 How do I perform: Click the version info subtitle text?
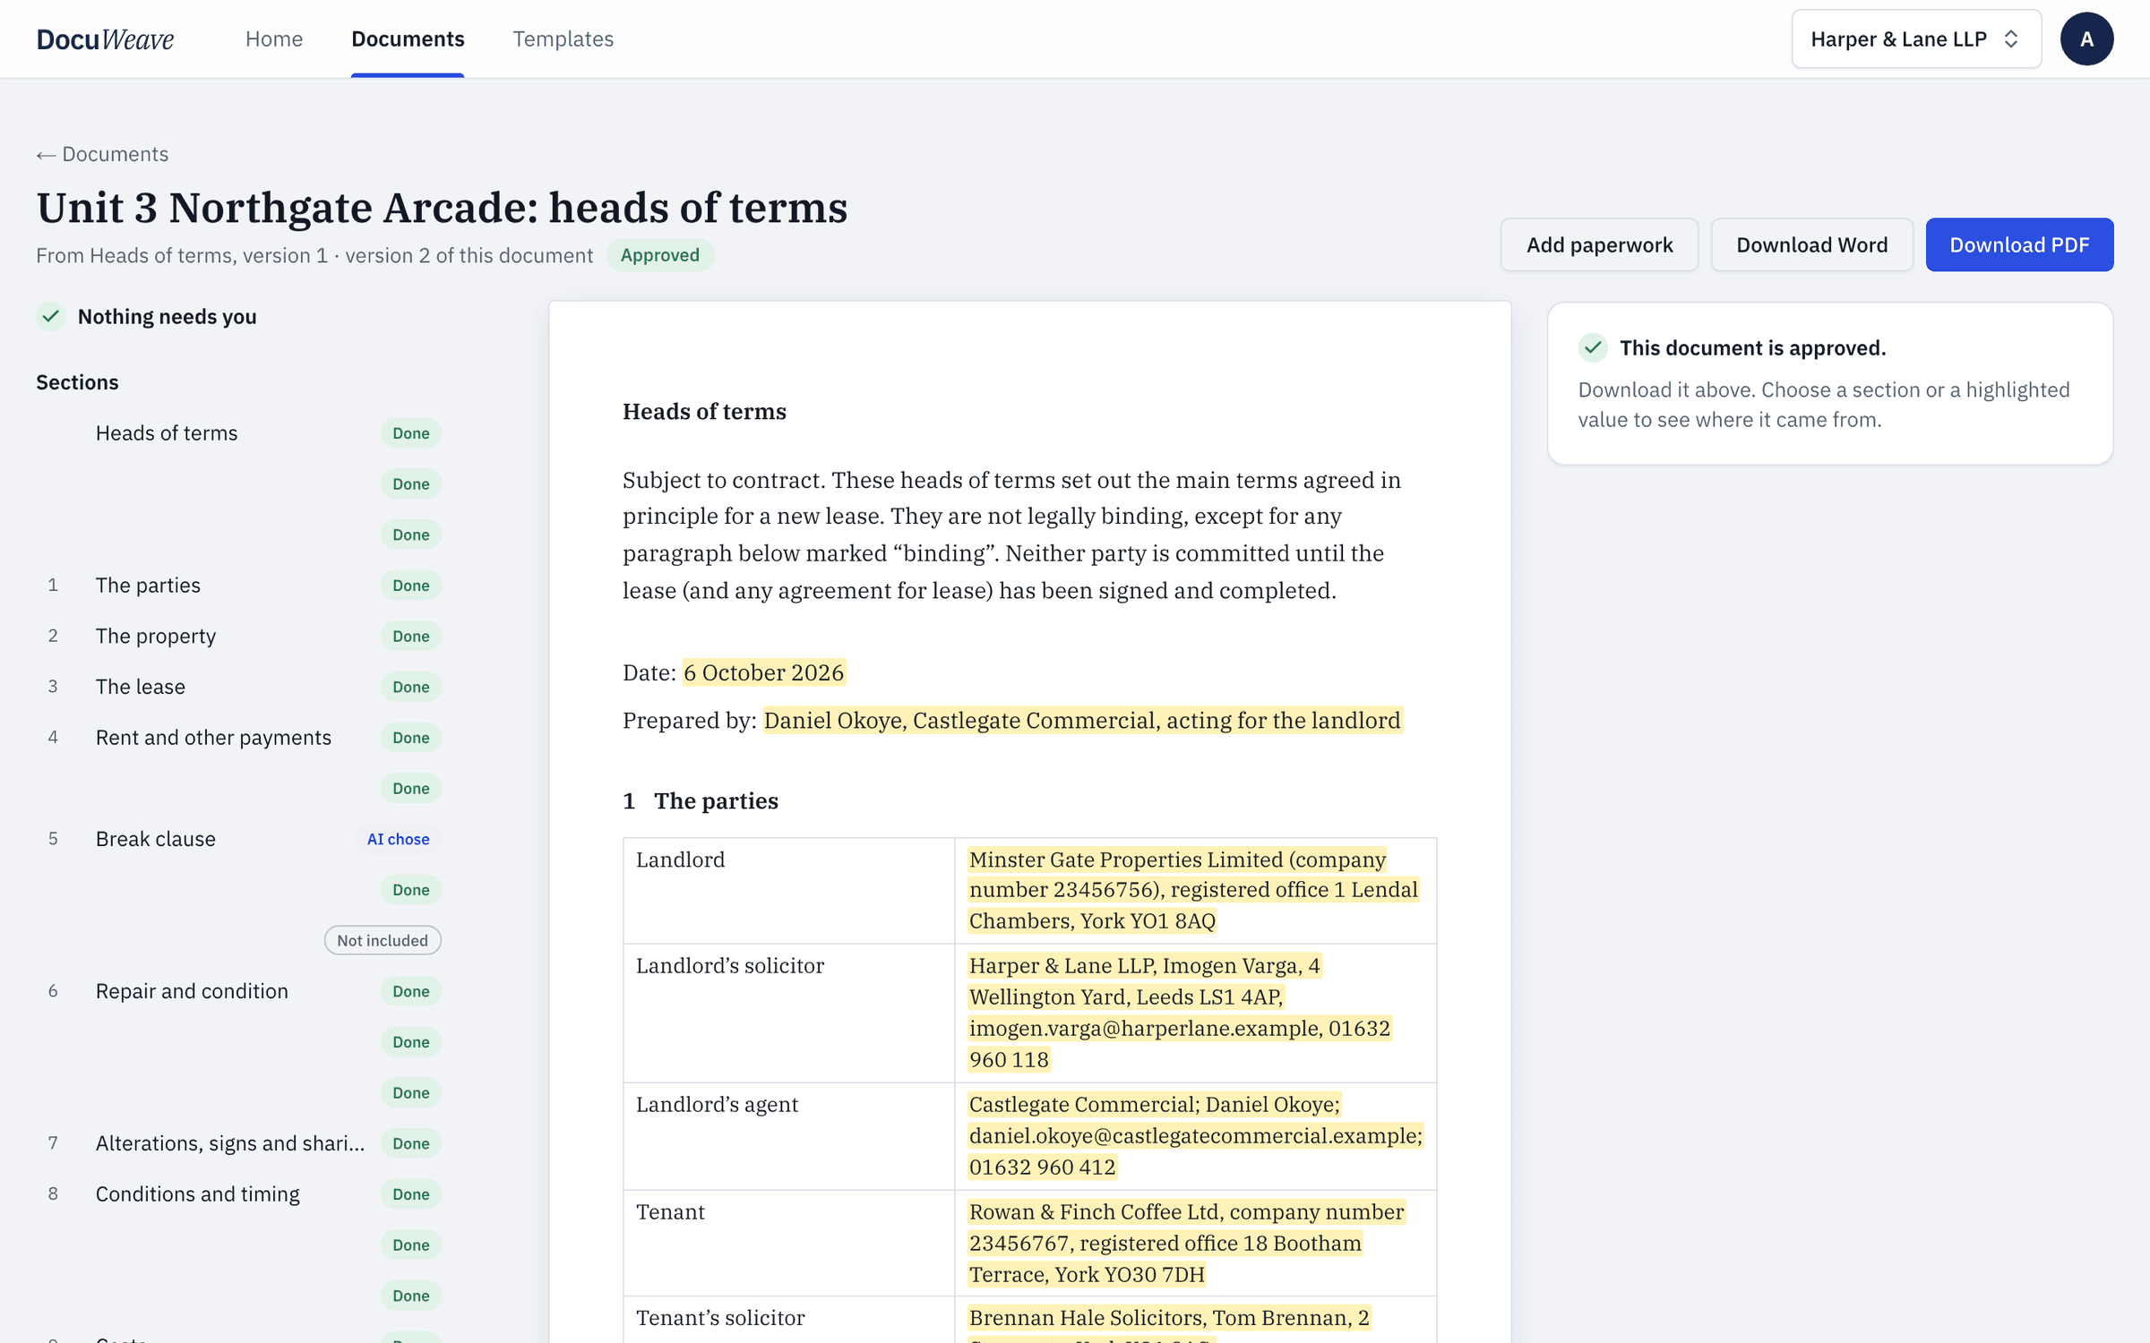(314, 255)
